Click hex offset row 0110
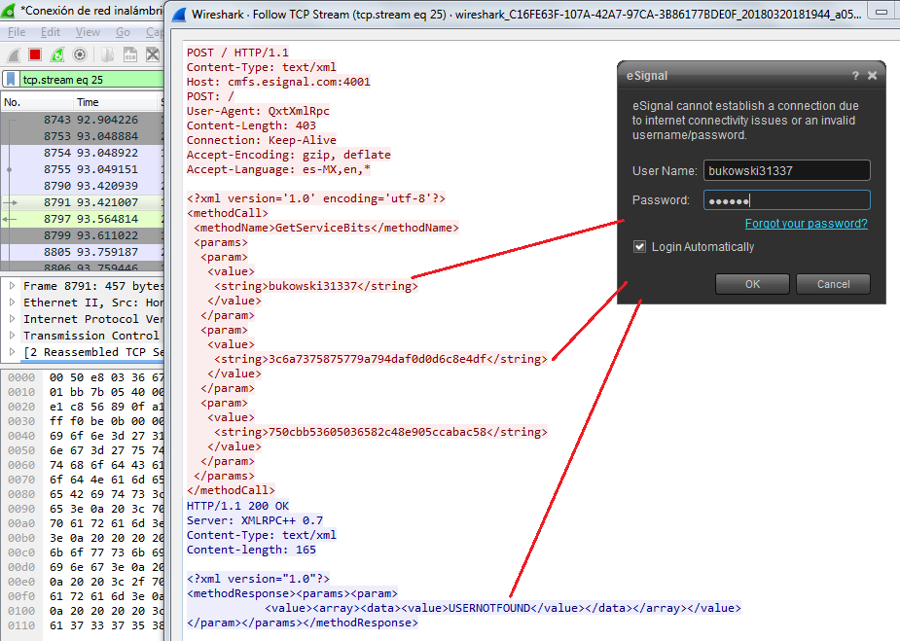 click(x=83, y=624)
